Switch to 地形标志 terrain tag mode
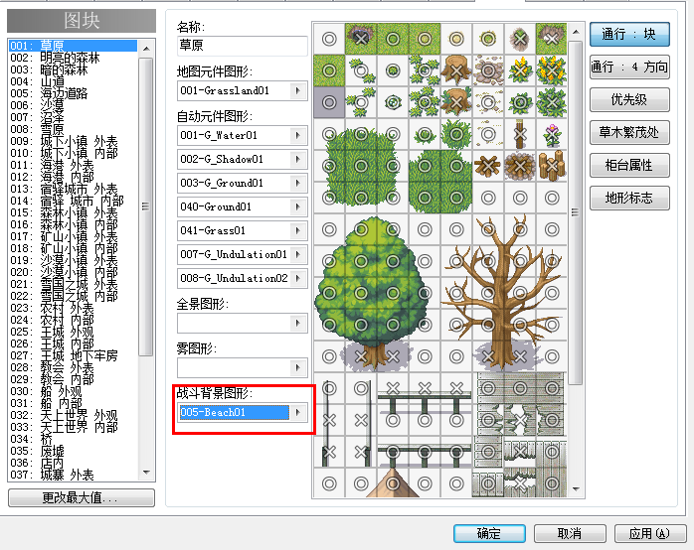This screenshot has height=550, width=694. click(629, 198)
